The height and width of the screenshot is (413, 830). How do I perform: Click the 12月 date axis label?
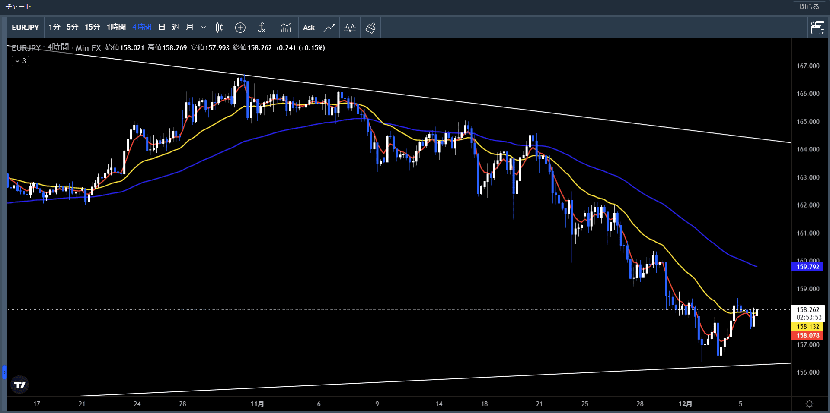pos(685,404)
